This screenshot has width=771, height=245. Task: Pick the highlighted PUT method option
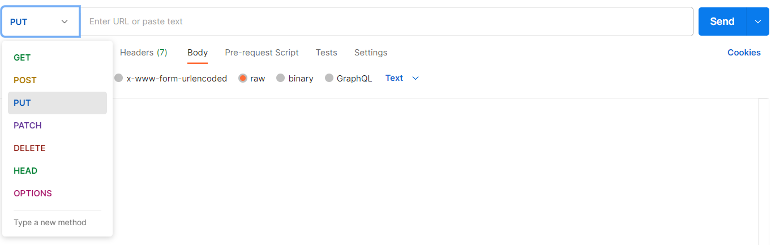[x=23, y=103]
